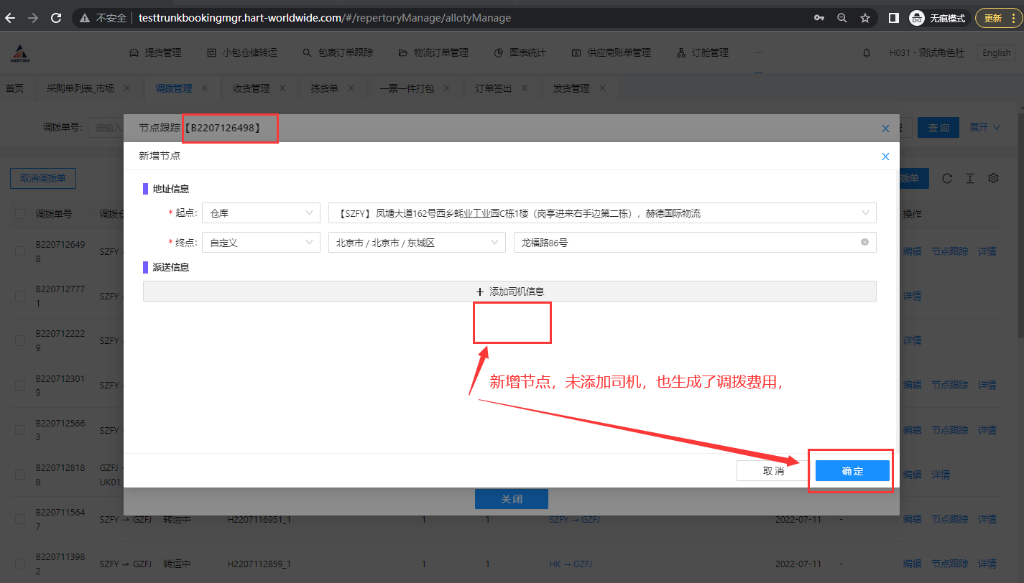Clear the 龙福路86号 address field
This screenshot has width=1024, height=583.
(864, 243)
